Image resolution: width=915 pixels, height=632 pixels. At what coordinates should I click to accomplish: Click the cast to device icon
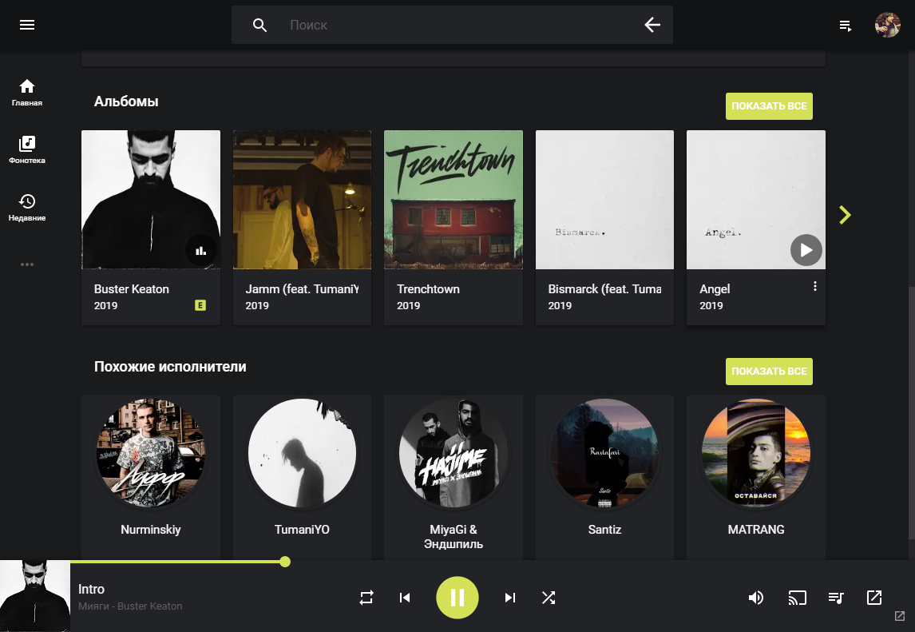coord(797,598)
